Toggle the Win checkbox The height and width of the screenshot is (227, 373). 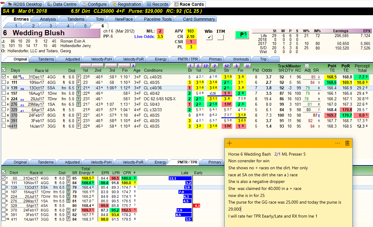pos(209,37)
